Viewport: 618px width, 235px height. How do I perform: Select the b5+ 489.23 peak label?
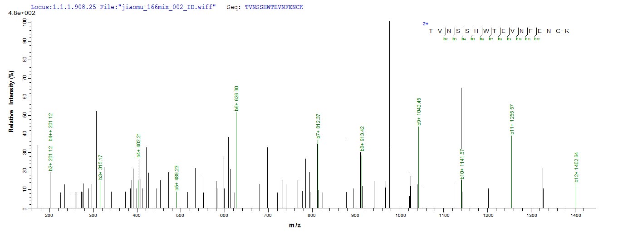(x=177, y=178)
